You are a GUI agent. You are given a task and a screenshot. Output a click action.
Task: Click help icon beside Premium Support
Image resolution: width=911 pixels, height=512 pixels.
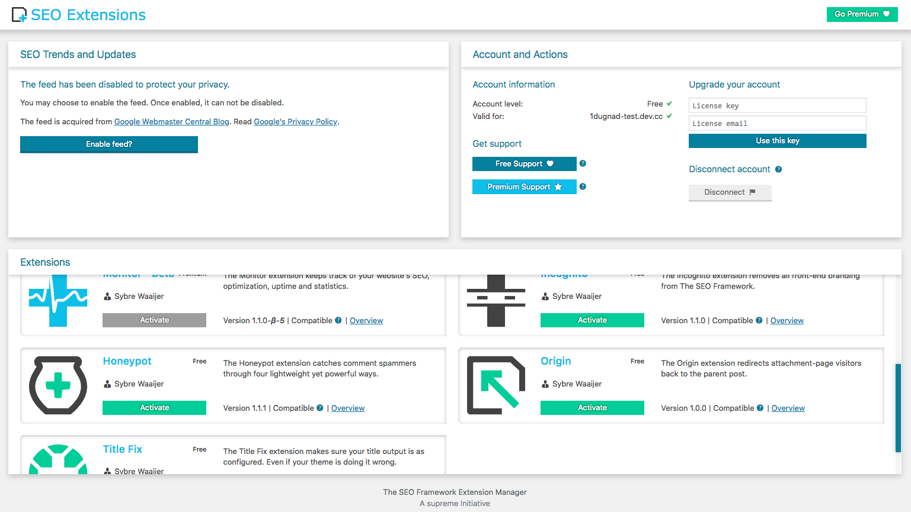point(583,186)
